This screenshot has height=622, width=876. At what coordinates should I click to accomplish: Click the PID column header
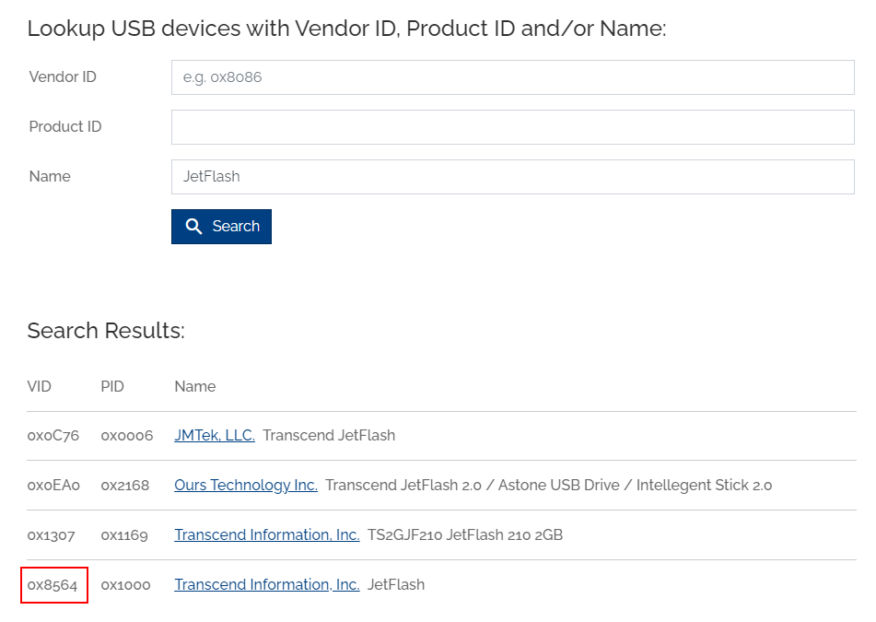[x=112, y=387]
